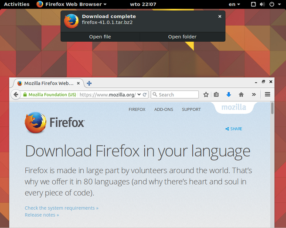Reload the current page

coord(145,95)
